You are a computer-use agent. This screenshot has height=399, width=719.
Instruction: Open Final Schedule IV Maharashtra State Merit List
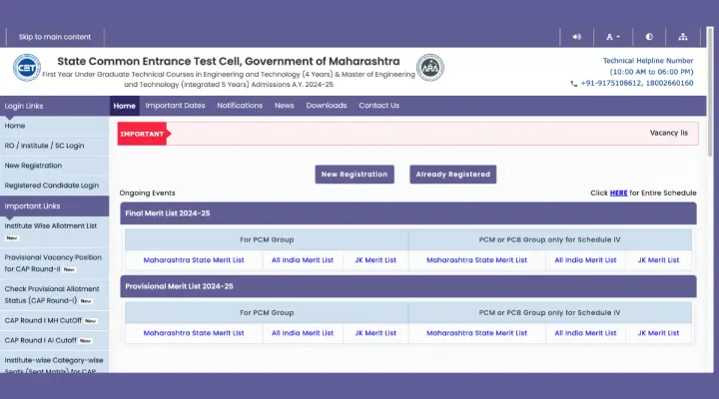point(477,259)
